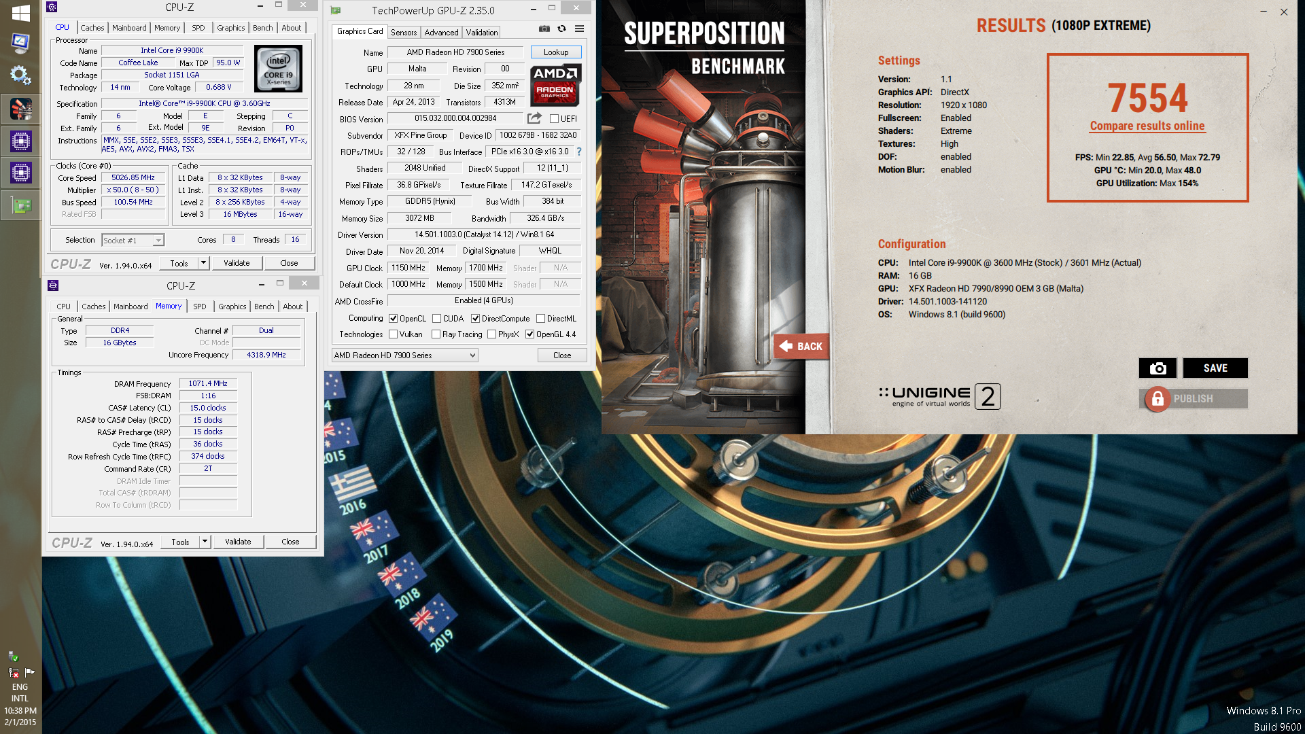This screenshot has height=734, width=1305.
Task: Take a screenshot with GPU-Z camera icon
Action: 544,29
